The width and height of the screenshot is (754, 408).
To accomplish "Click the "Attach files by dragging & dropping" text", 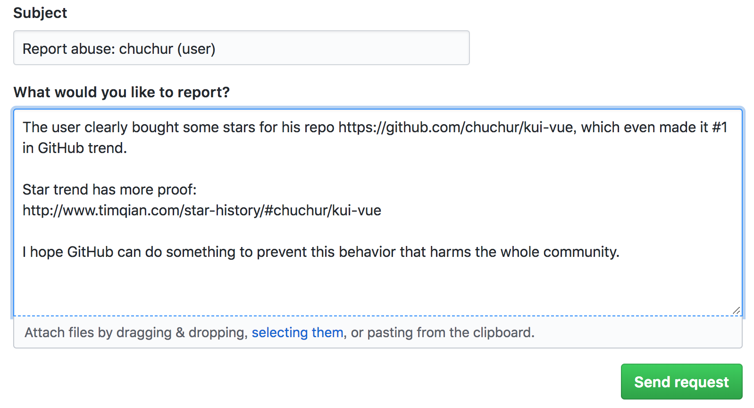I will coord(135,332).
